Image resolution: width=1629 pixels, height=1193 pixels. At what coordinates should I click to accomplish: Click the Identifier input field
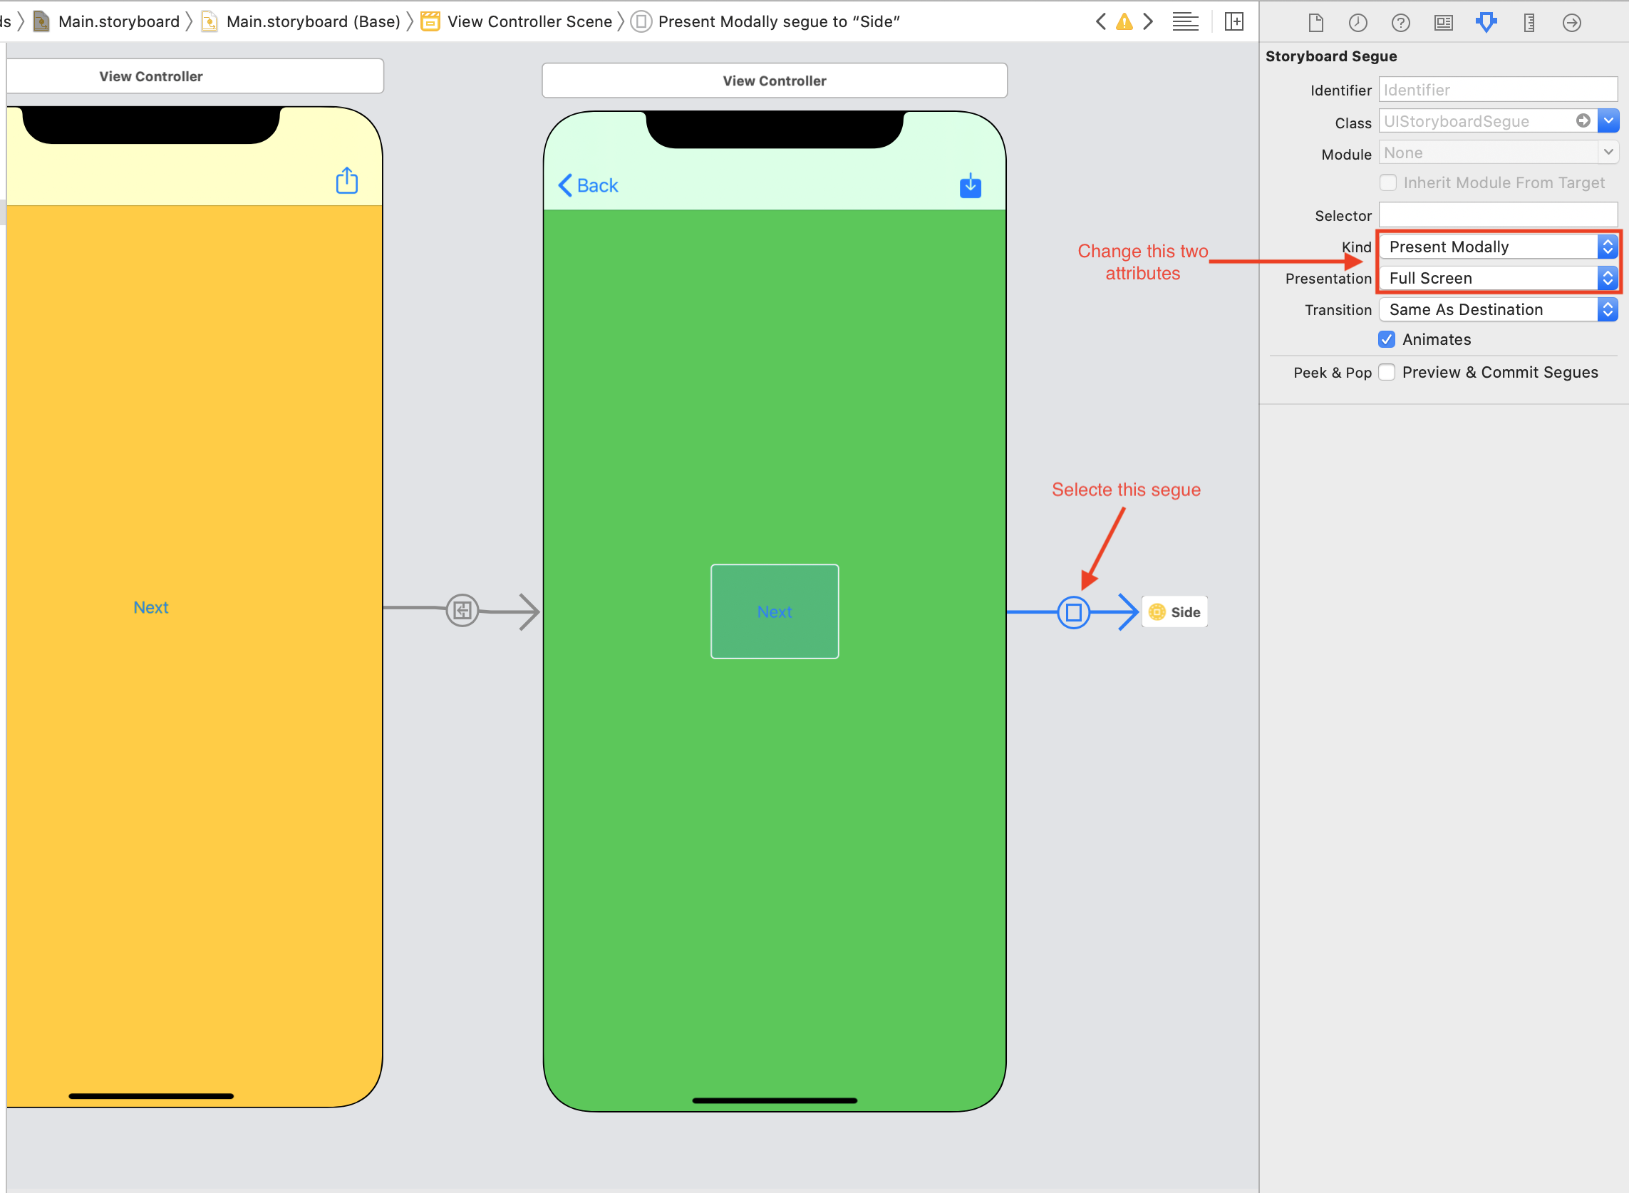tap(1499, 88)
